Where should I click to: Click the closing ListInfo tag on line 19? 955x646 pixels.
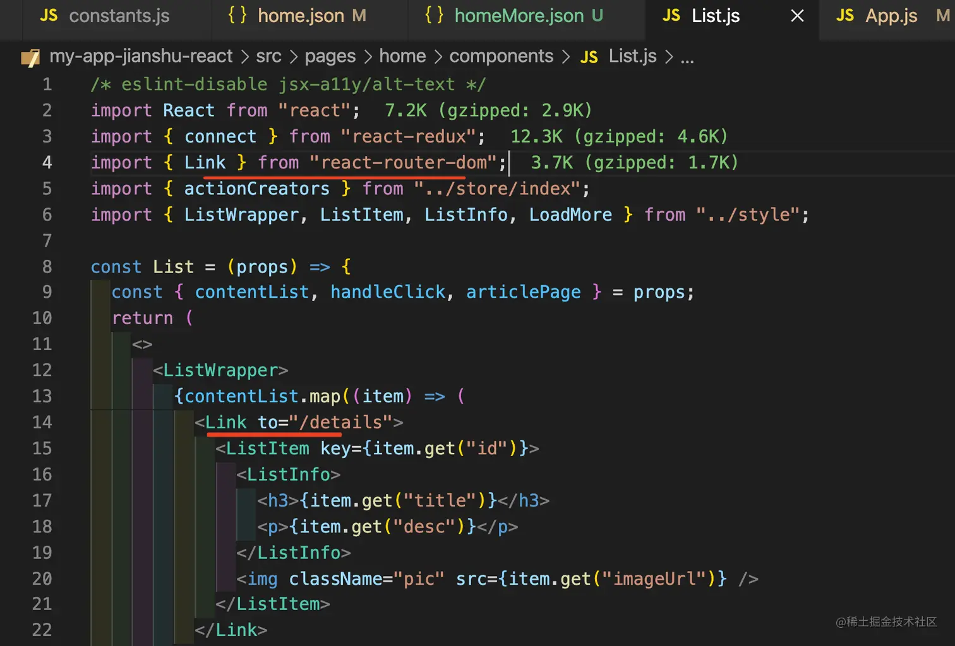[294, 553]
